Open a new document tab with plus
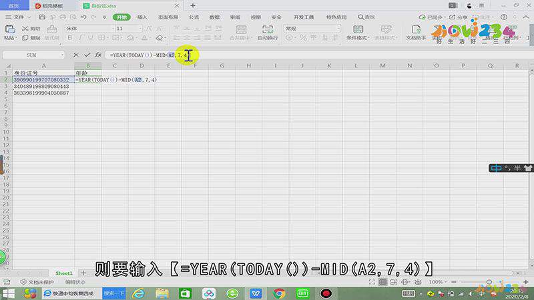 coord(193,5)
